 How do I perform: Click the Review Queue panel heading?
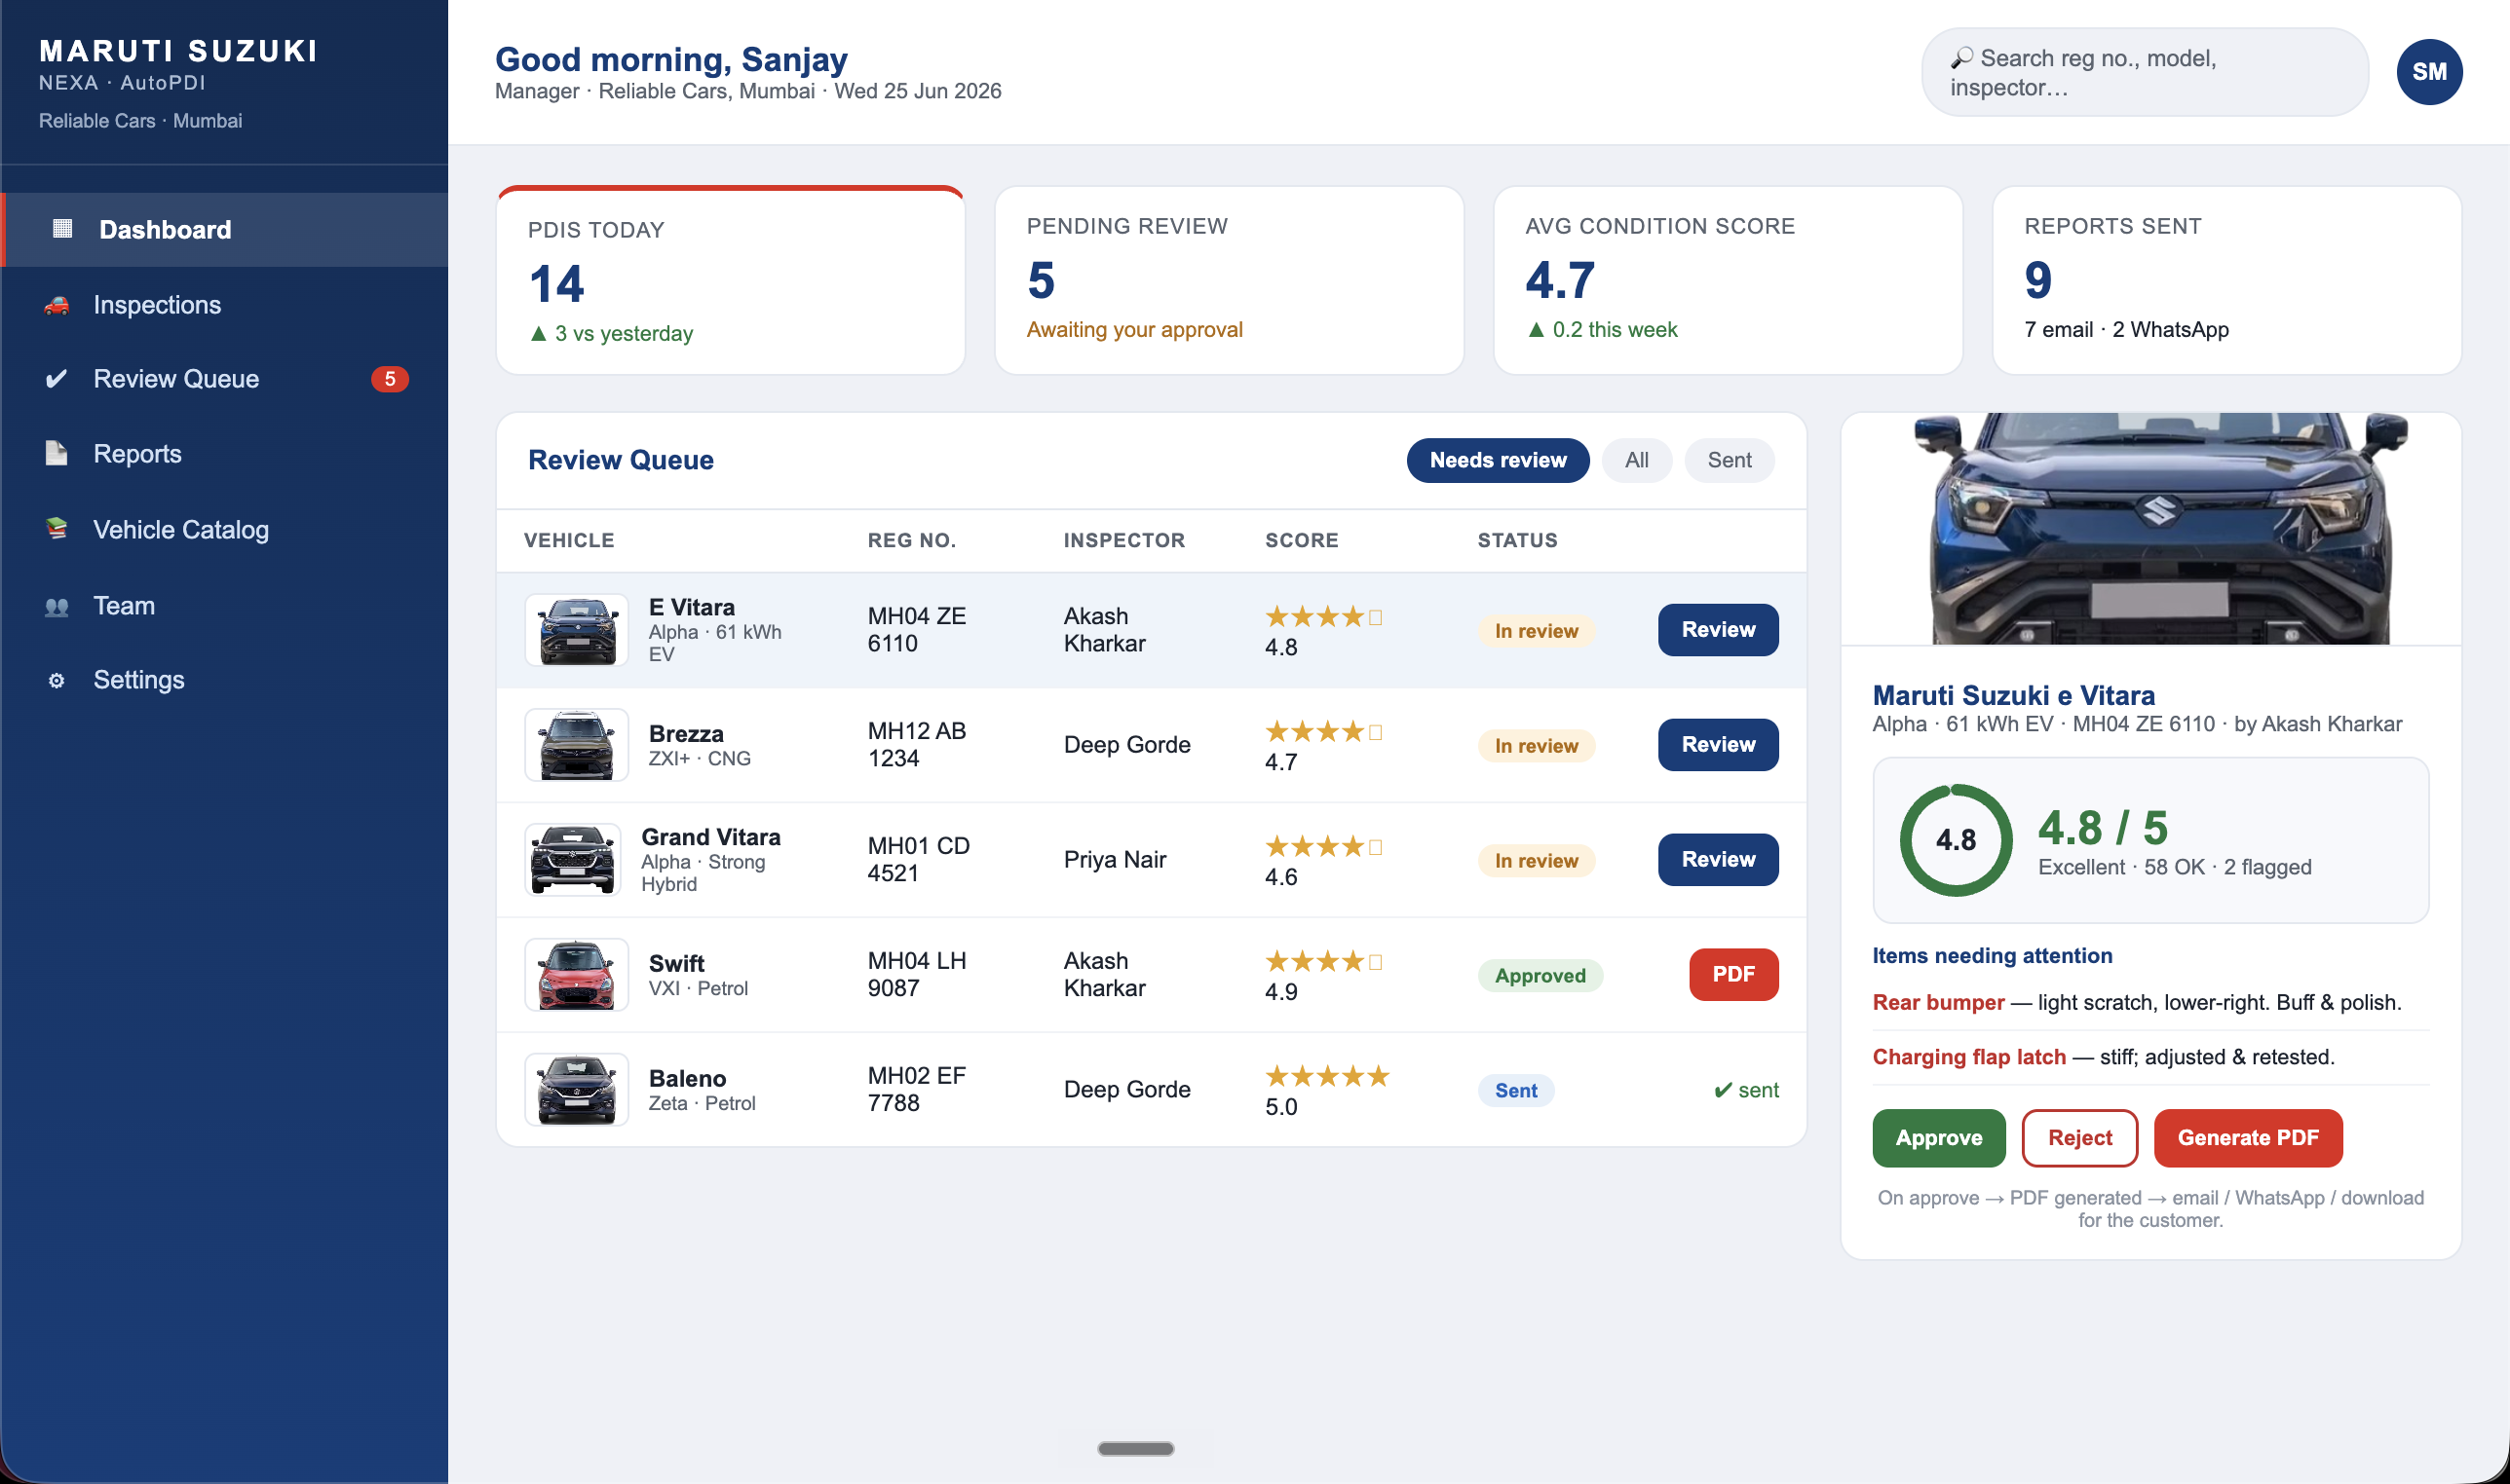click(621, 460)
